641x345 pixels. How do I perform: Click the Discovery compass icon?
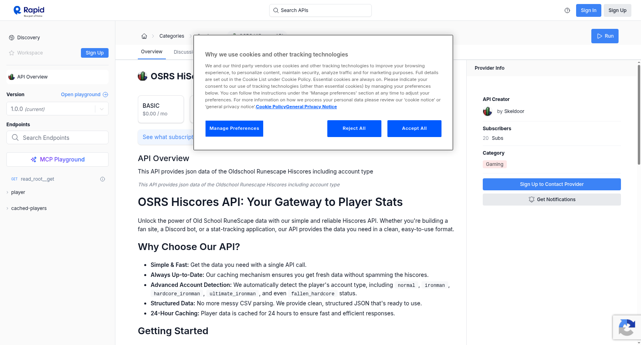click(12, 38)
